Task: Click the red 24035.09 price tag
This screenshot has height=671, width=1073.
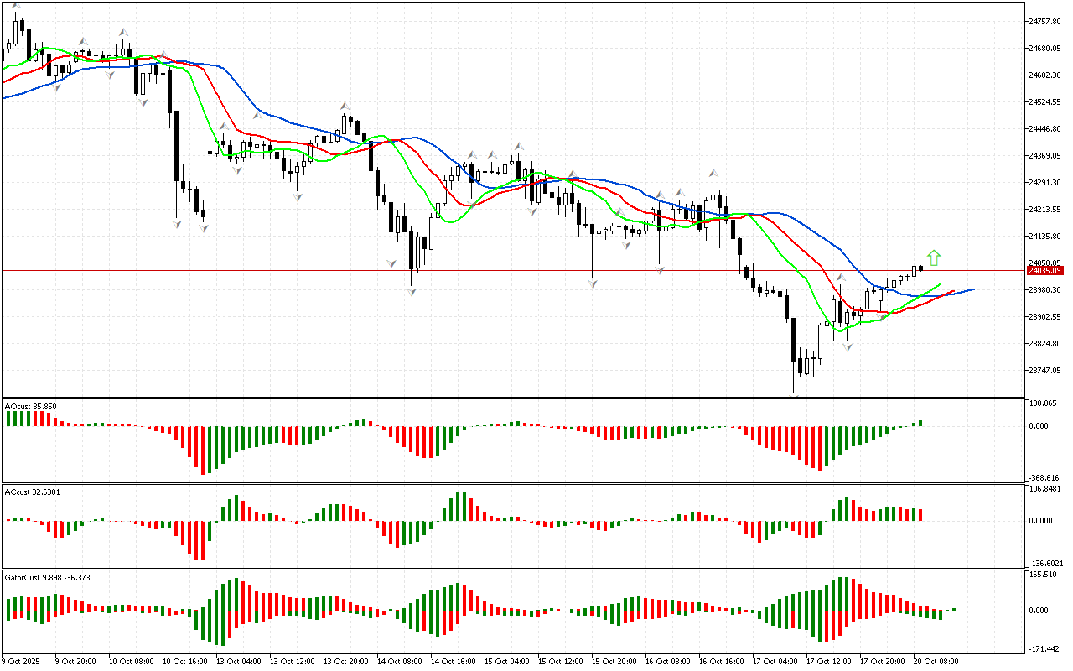Action: click(x=1046, y=270)
